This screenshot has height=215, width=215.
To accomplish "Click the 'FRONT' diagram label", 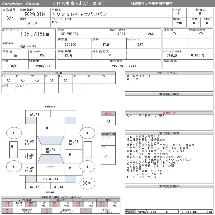I will point(50,106).
